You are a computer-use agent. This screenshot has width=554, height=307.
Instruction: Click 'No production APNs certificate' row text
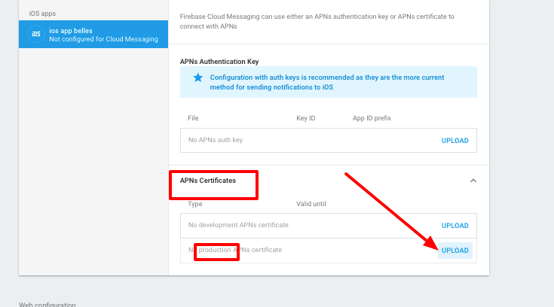(235, 250)
